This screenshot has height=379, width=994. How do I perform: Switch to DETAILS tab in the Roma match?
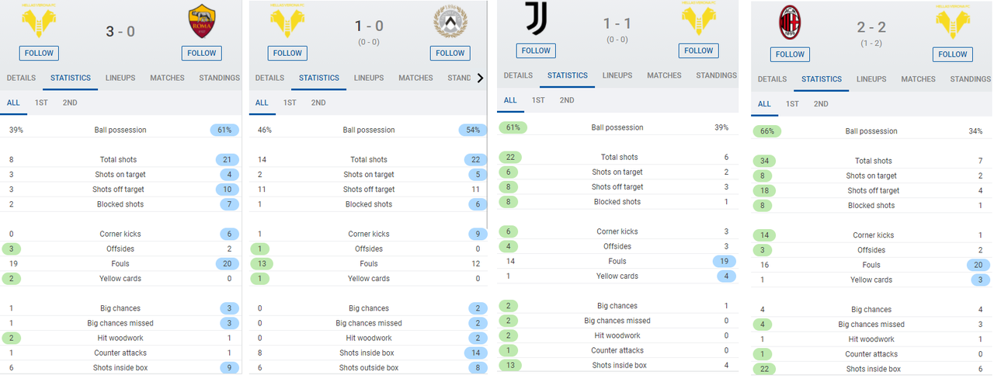(21, 78)
